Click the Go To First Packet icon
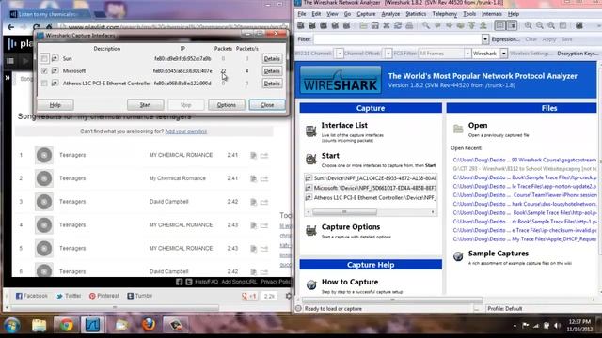This screenshot has height=338, width=602. (472, 25)
